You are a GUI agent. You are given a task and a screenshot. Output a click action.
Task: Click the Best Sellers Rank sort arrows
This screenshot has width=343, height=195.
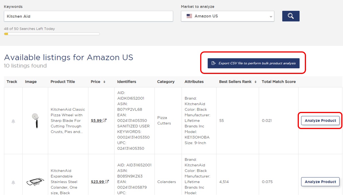click(x=255, y=82)
